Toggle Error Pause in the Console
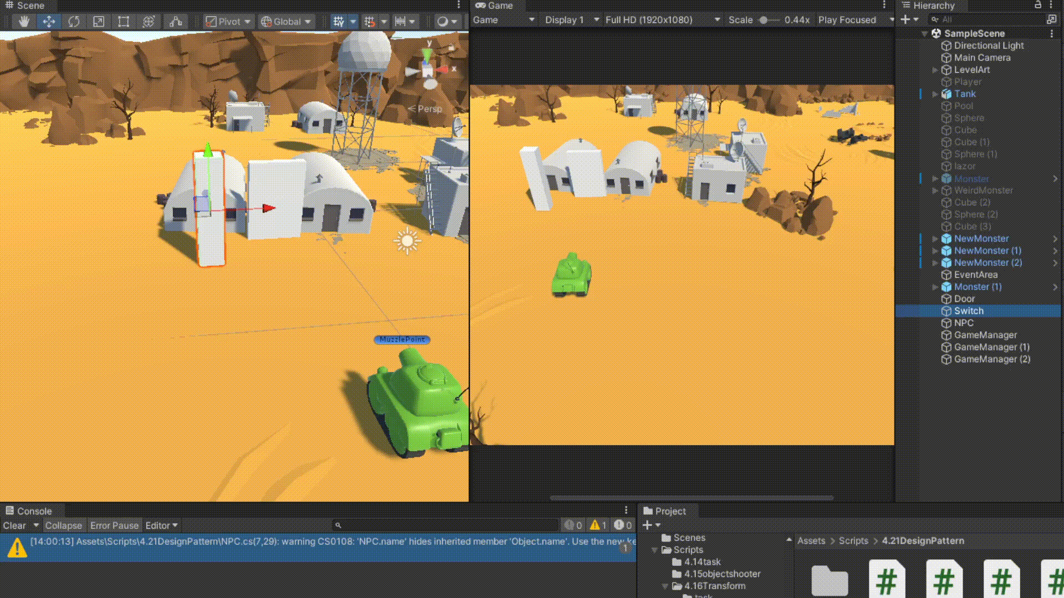The image size is (1064, 598). pos(114,525)
